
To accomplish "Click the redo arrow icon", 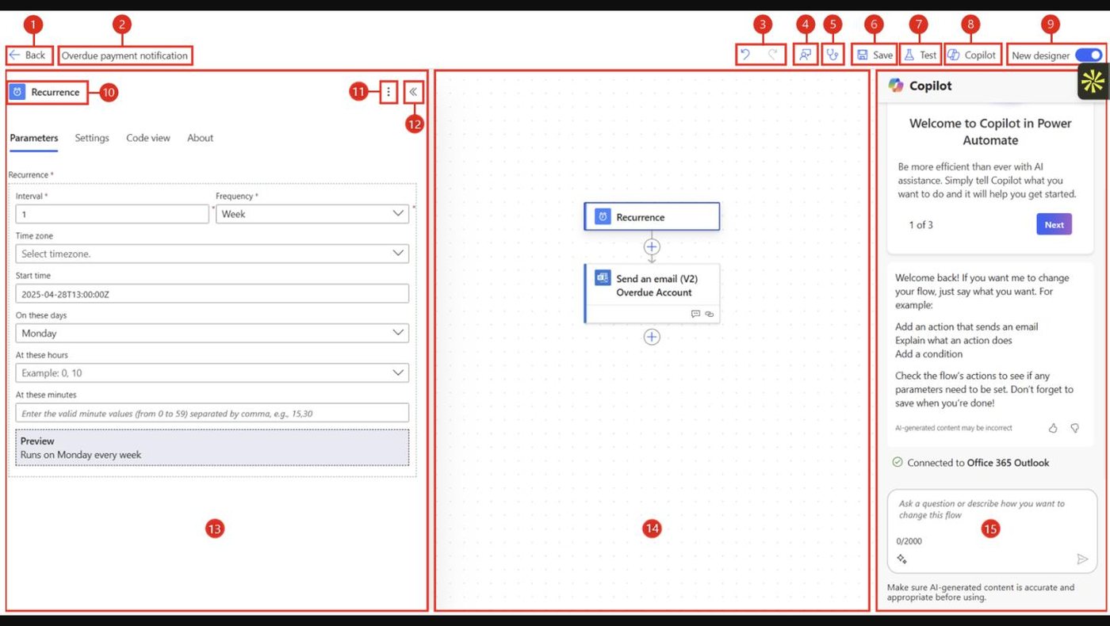I will click(773, 55).
